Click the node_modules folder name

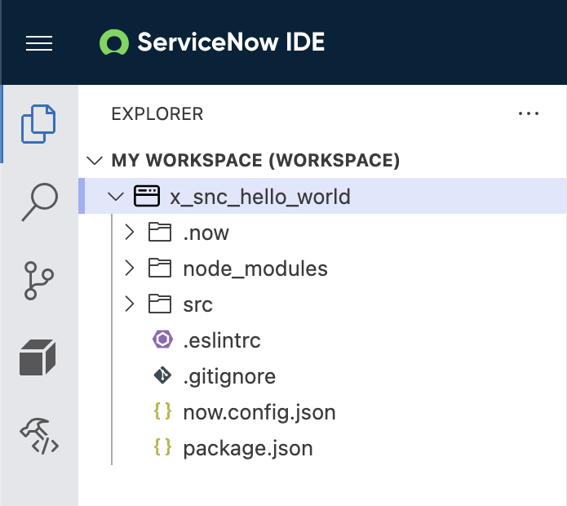pyautogui.click(x=255, y=269)
